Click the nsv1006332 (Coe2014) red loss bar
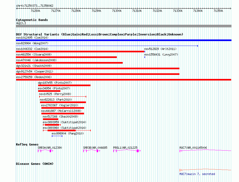 point(80,52)
